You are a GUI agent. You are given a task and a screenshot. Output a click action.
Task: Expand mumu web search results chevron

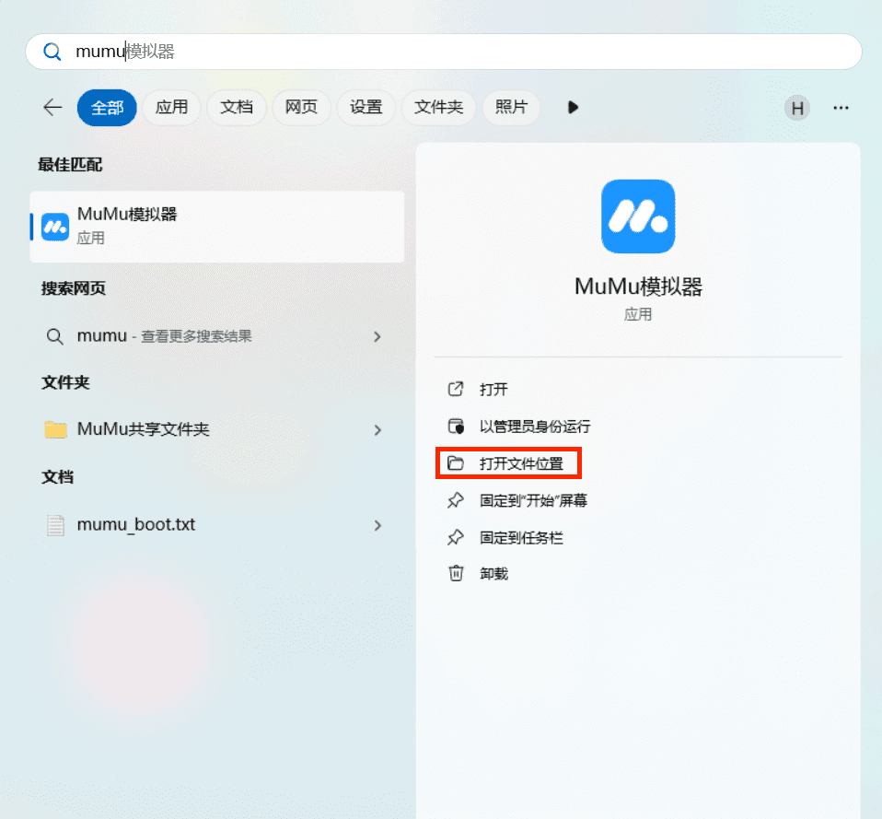[377, 336]
